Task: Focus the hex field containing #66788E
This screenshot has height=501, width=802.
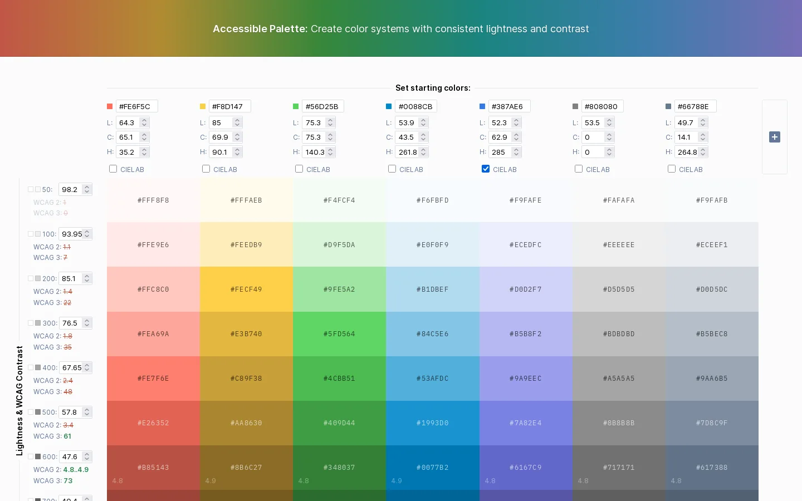Action: click(695, 106)
